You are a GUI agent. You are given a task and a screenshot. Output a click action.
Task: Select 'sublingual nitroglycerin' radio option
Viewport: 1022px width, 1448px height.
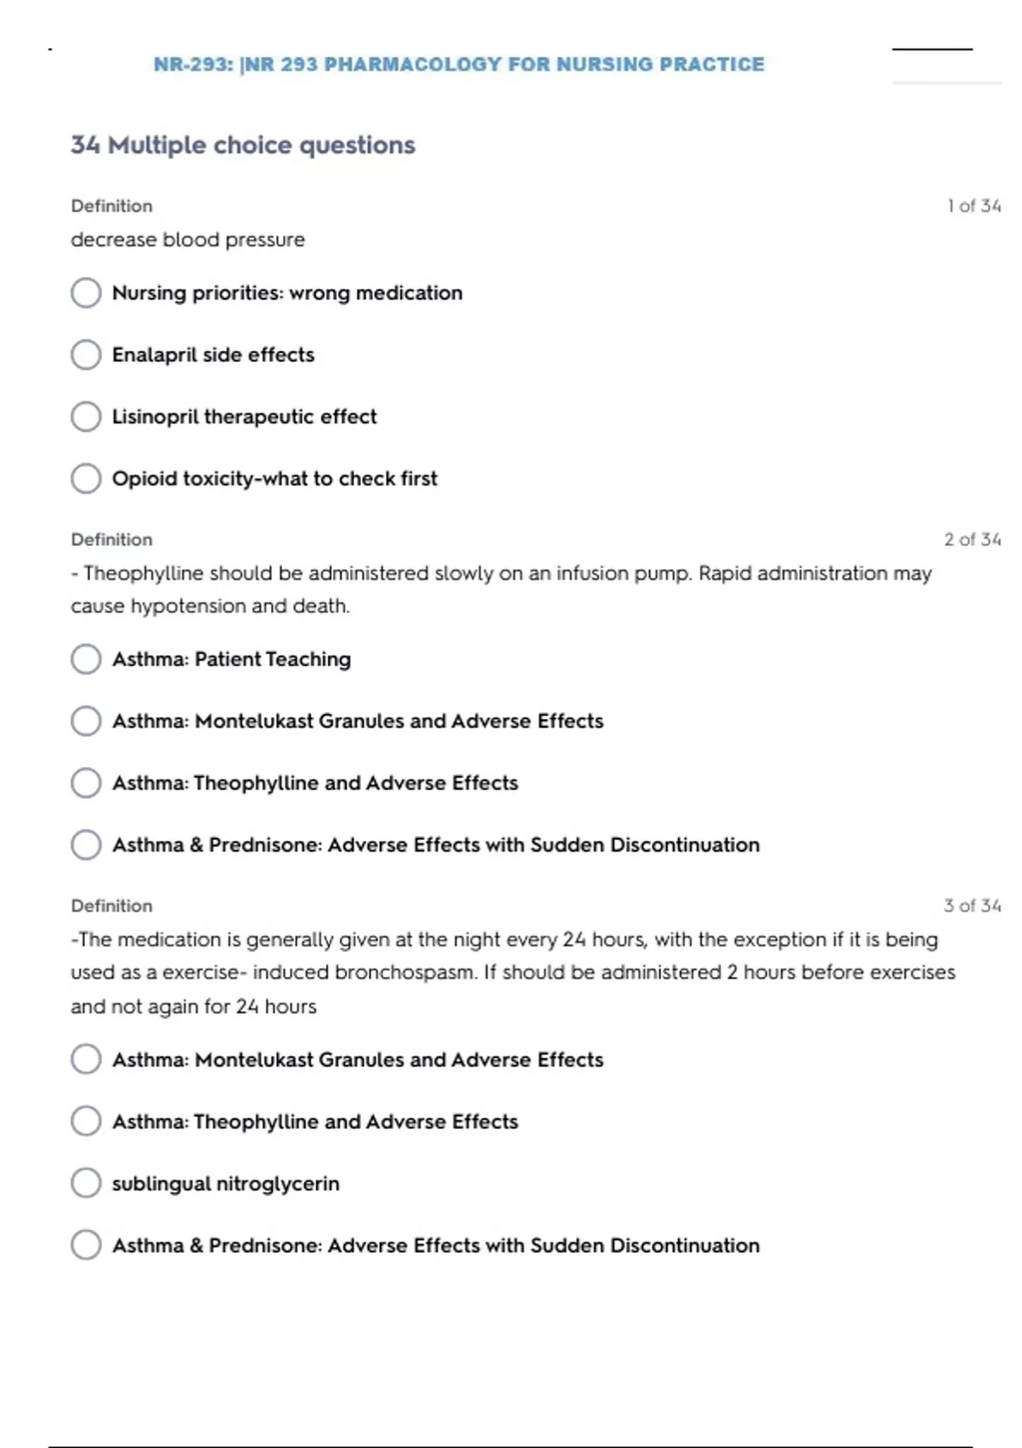(86, 1184)
